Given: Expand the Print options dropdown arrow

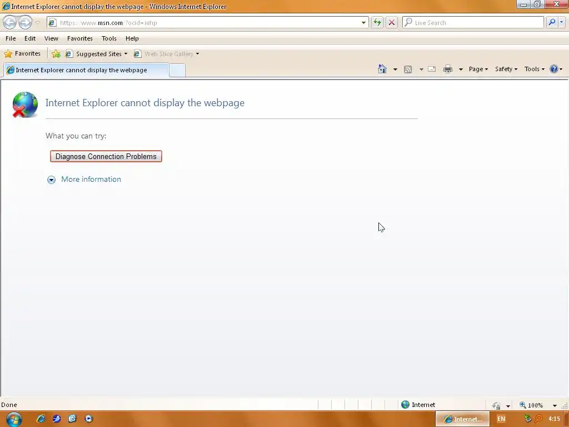Looking at the screenshot, I should (461, 69).
